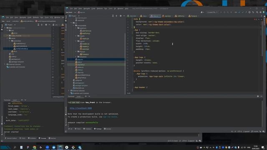Select verifyController.js in the back window tree
Viewport: 267px width, 150px height.
[27, 49]
